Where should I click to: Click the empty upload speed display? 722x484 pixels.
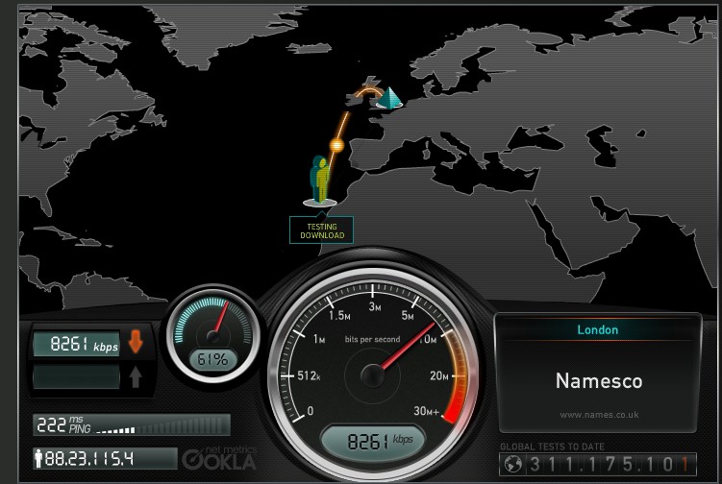(x=77, y=376)
